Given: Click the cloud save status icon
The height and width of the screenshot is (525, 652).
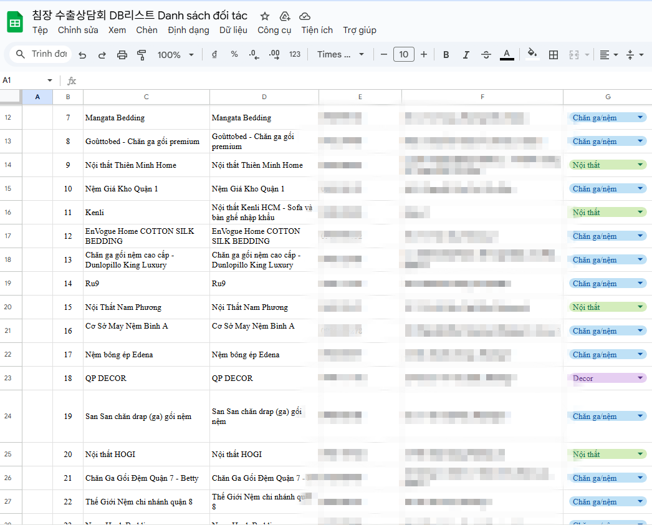Looking at the screenshot, I should point(305,16).
